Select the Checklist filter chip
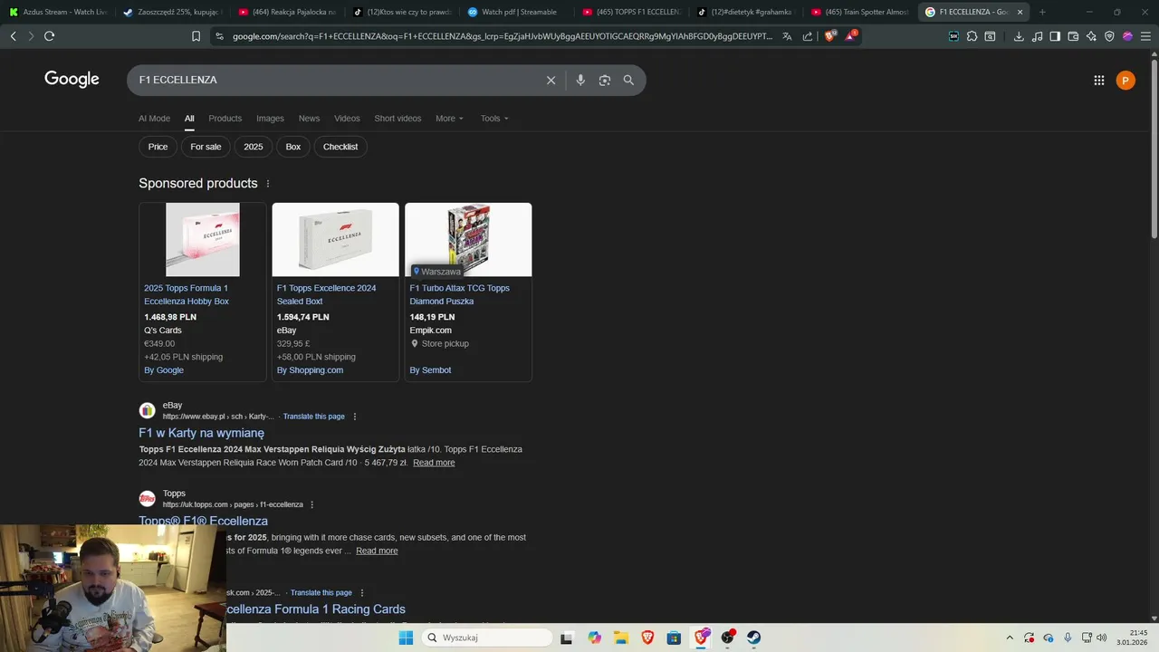Screen dimensions: 1159x652 [x=340, y=147]
